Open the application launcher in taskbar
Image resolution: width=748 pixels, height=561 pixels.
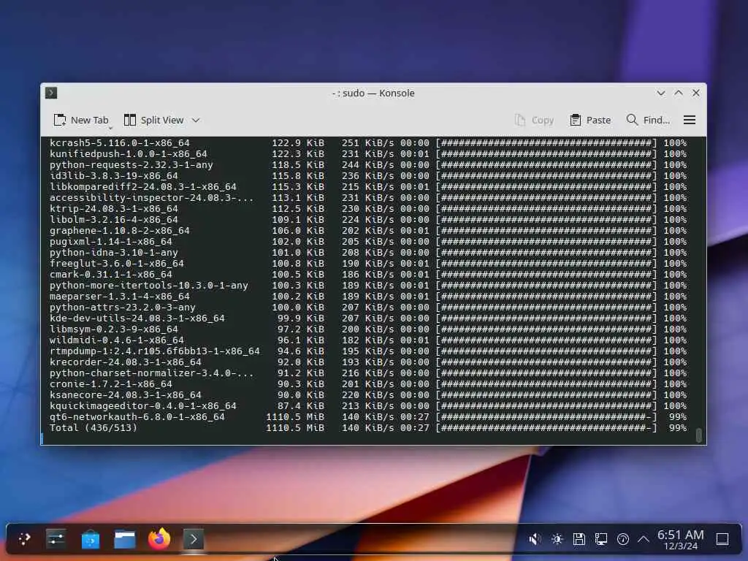24,539
